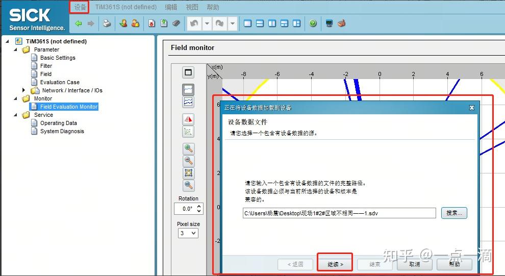Expand the Network / Interface / IOs folder
This screenshot has height=276, width=505.
(x=23, y=90)
